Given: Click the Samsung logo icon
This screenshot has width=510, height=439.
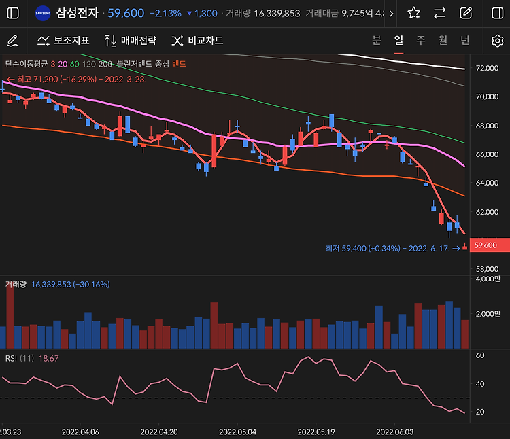Looking at the screenshot, I should click(43, 14).
